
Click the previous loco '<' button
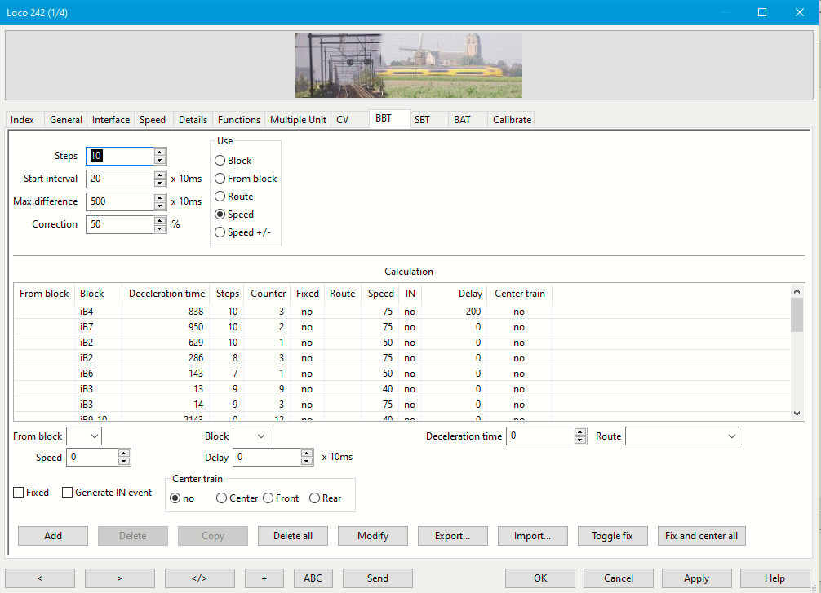39,578
